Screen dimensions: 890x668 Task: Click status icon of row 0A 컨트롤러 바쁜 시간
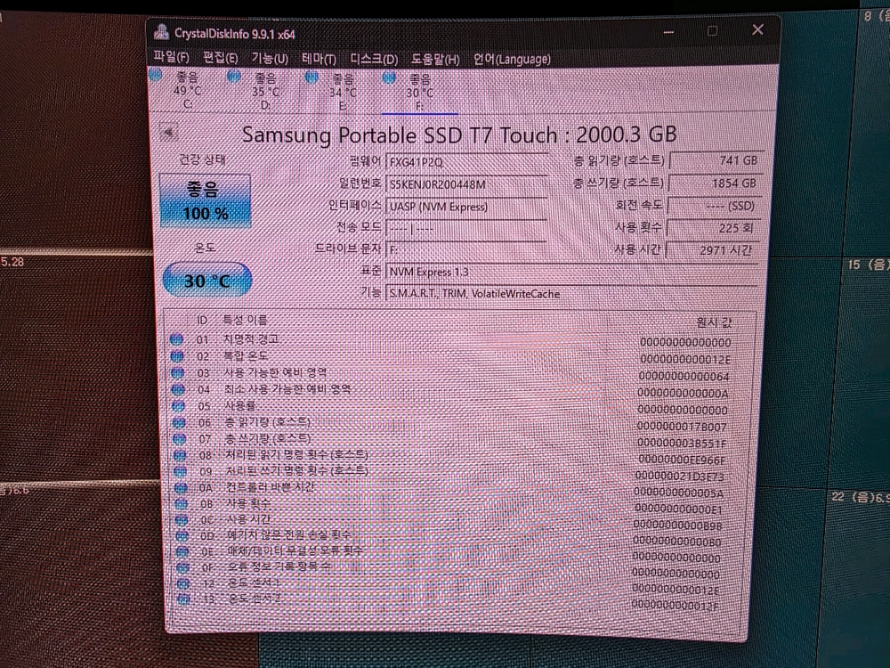point(181,487)
